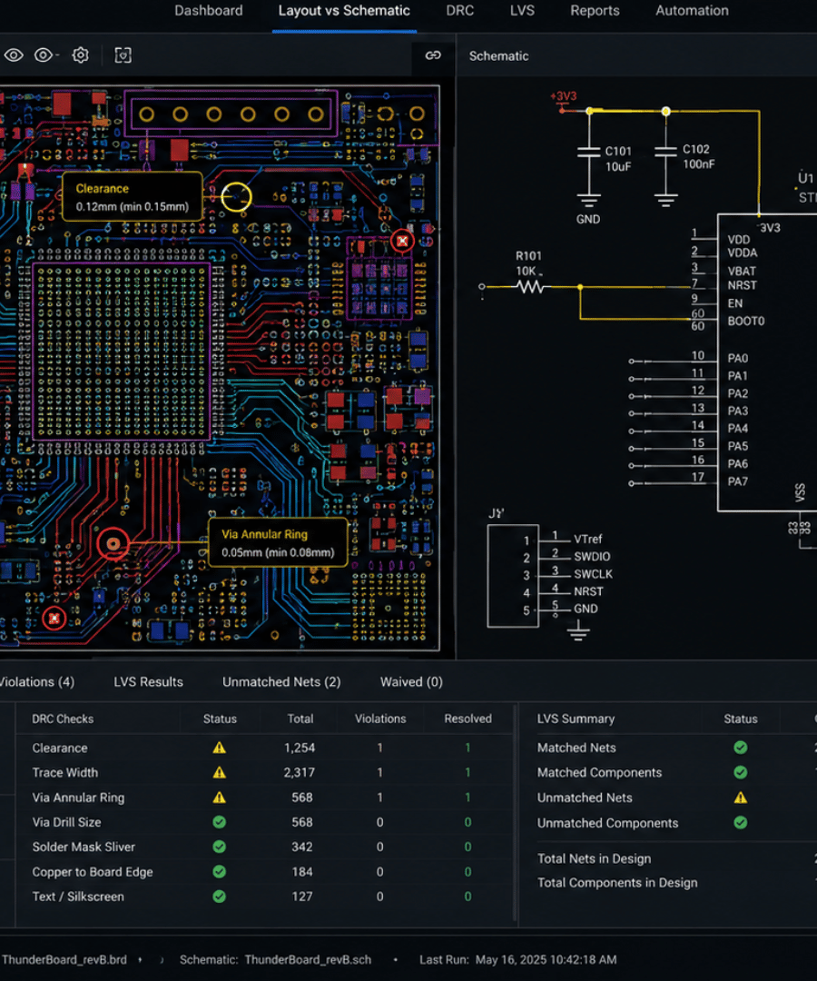Open the Reports tab
The width and height of the screenshot is (817, 981).
(595, 11)
